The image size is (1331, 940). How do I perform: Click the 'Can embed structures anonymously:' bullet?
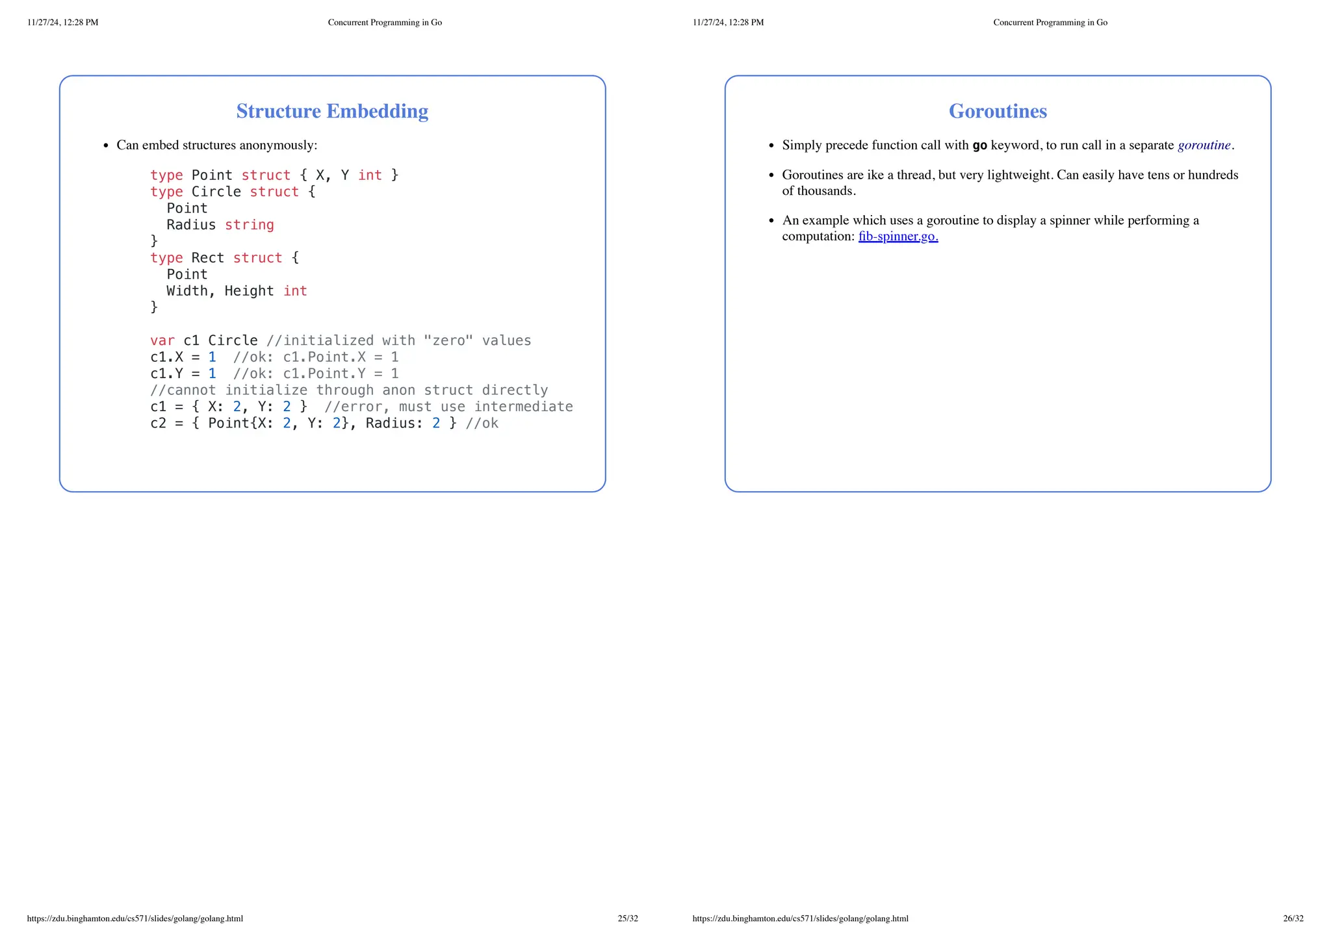tap(216, 145)
